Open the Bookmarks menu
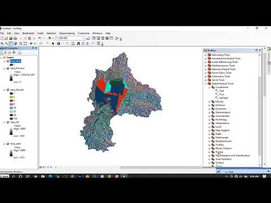The width and height of the screenshot is (271, 203). 28,33
